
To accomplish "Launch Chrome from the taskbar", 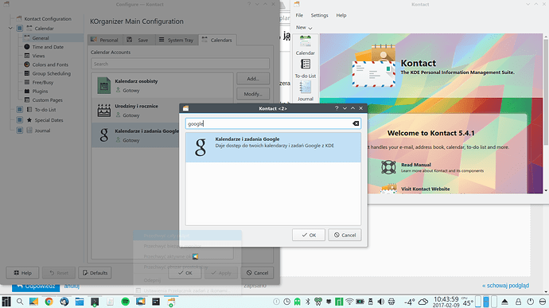I will (49, 302).
